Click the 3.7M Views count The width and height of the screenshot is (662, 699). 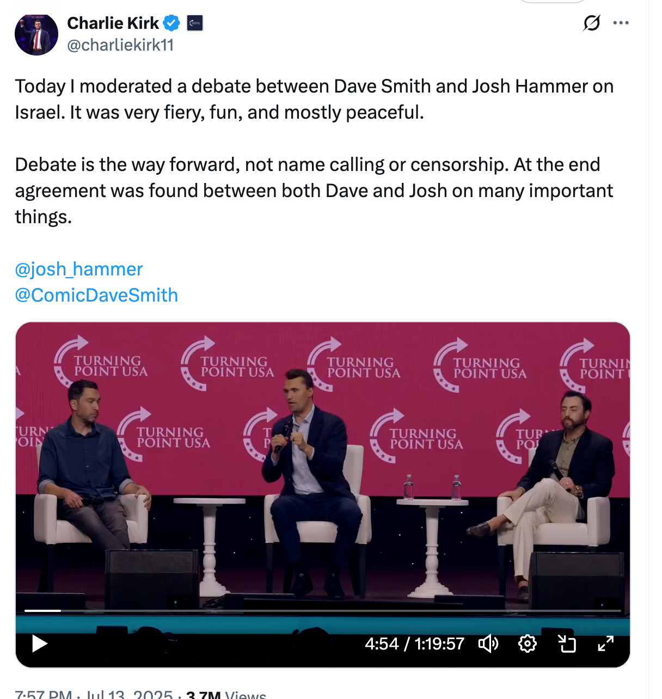(226, 695)
